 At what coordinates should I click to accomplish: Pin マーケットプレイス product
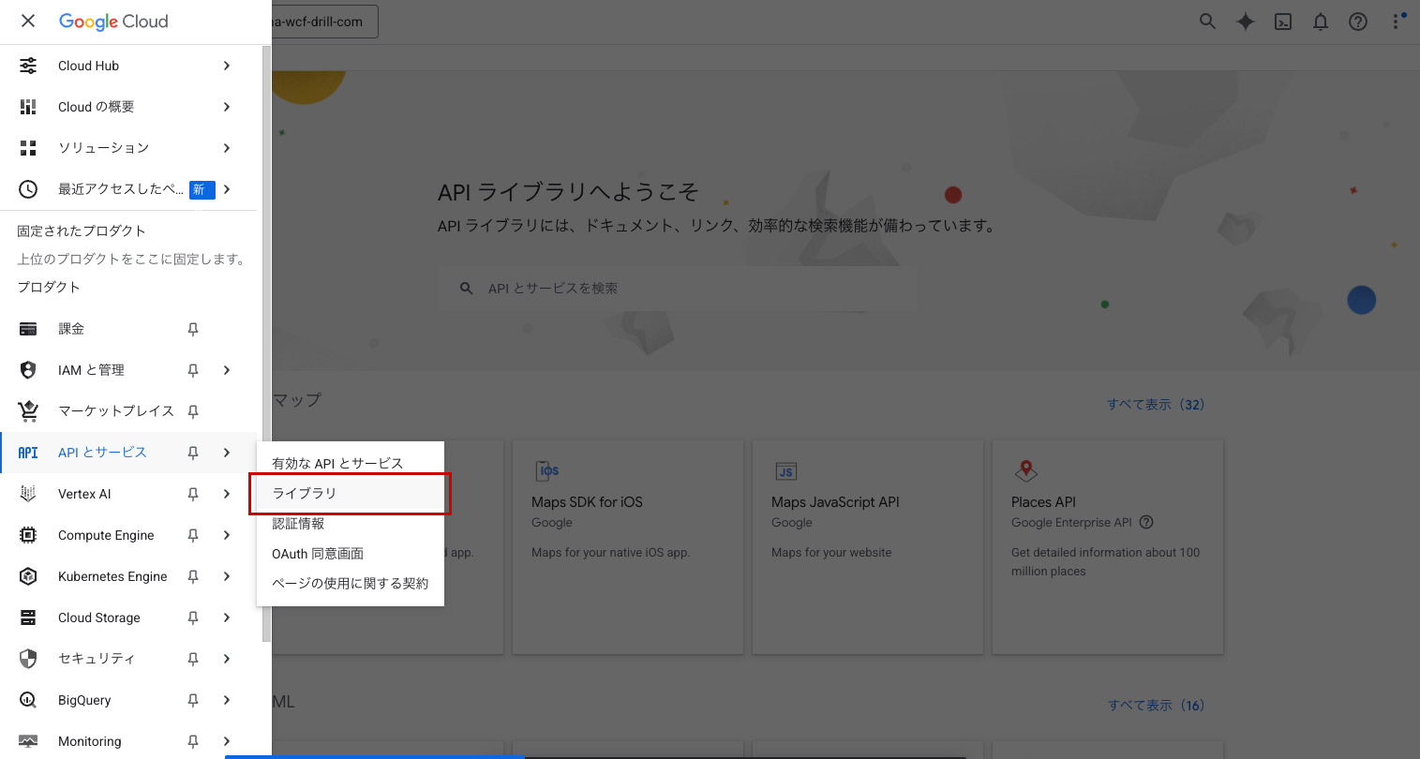pyautogui.click(x=193, y=411)
